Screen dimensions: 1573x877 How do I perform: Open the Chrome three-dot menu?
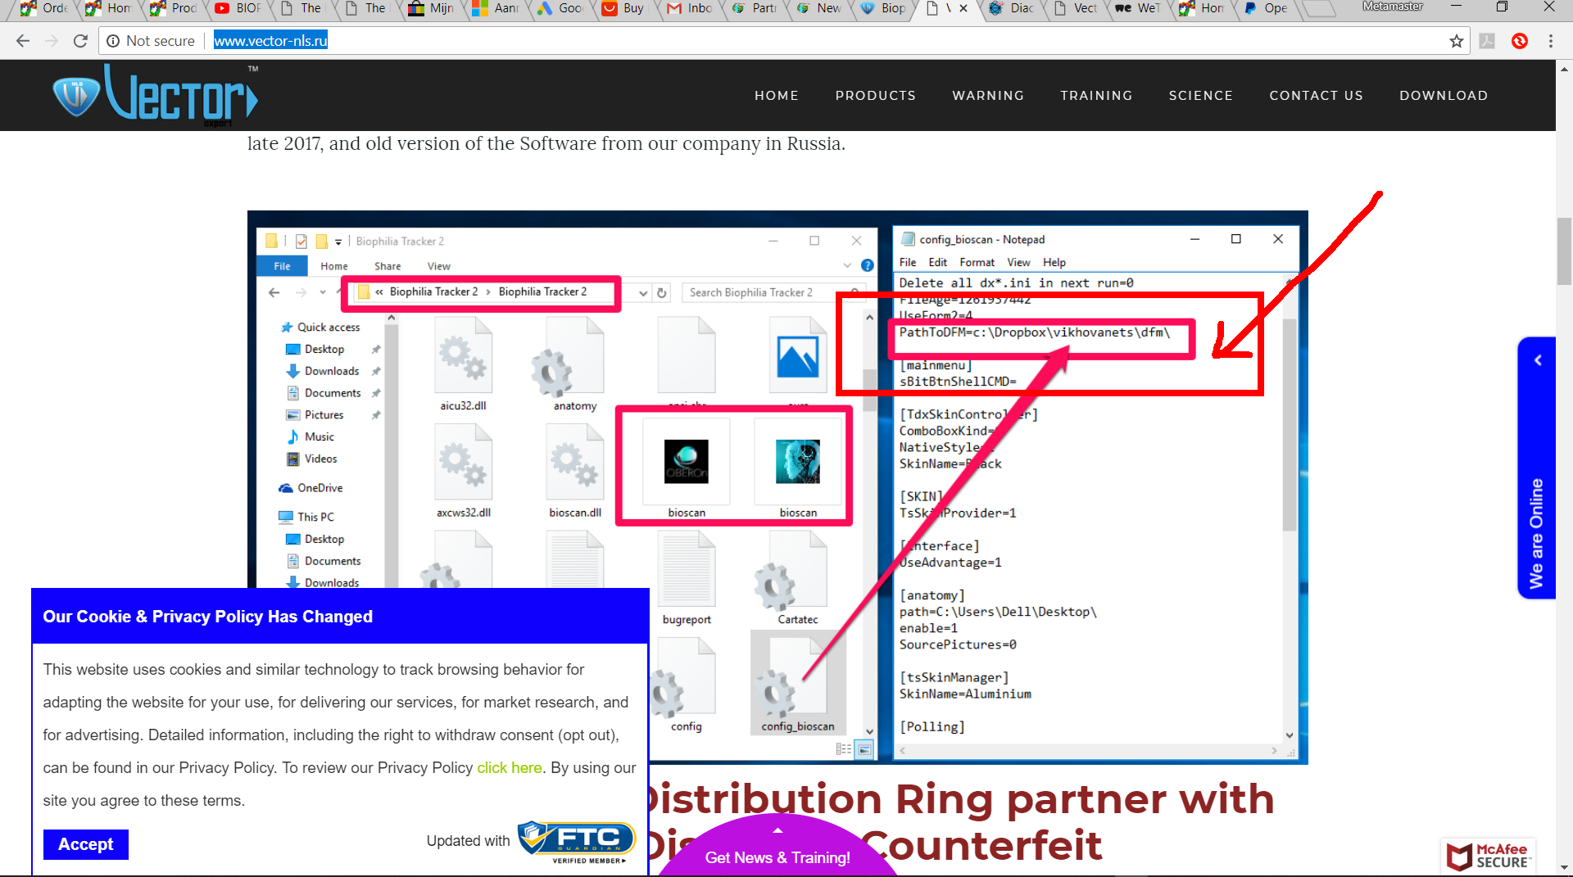coord(1550,41)
